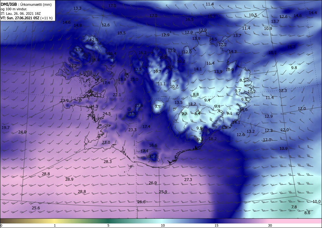Select the 23.9 value label
The height and width of the screenshot is (228, 322).
point(64,101)
